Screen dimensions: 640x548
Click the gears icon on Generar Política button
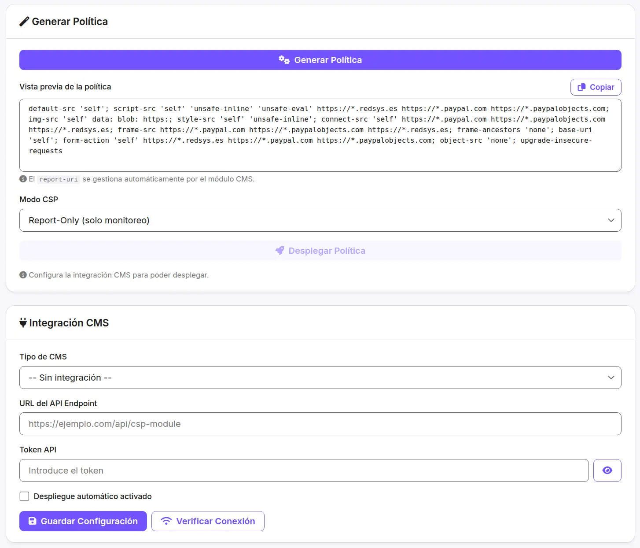tap(284, 60)
